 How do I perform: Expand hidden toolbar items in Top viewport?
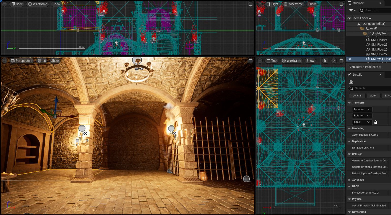tap(334, 61)
